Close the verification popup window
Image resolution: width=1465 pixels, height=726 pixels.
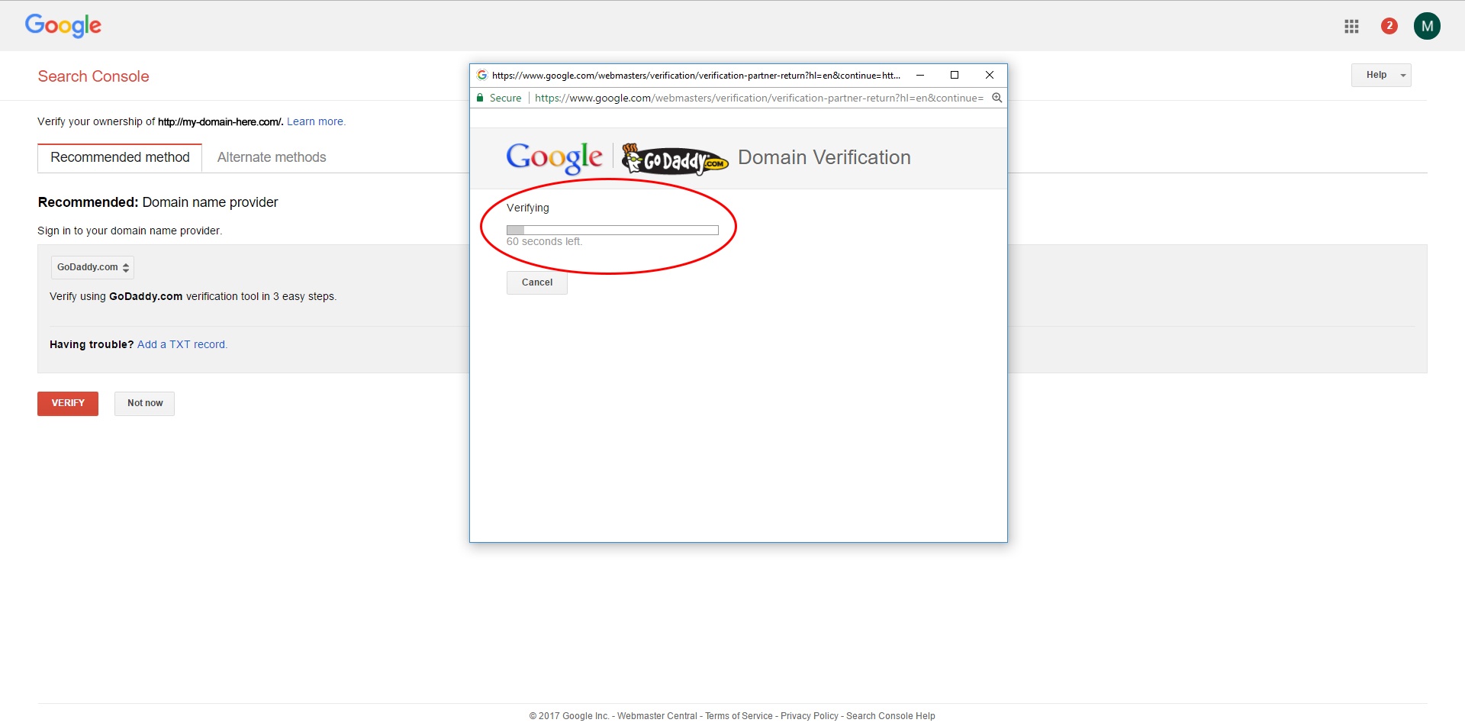(x=990, y=75)
